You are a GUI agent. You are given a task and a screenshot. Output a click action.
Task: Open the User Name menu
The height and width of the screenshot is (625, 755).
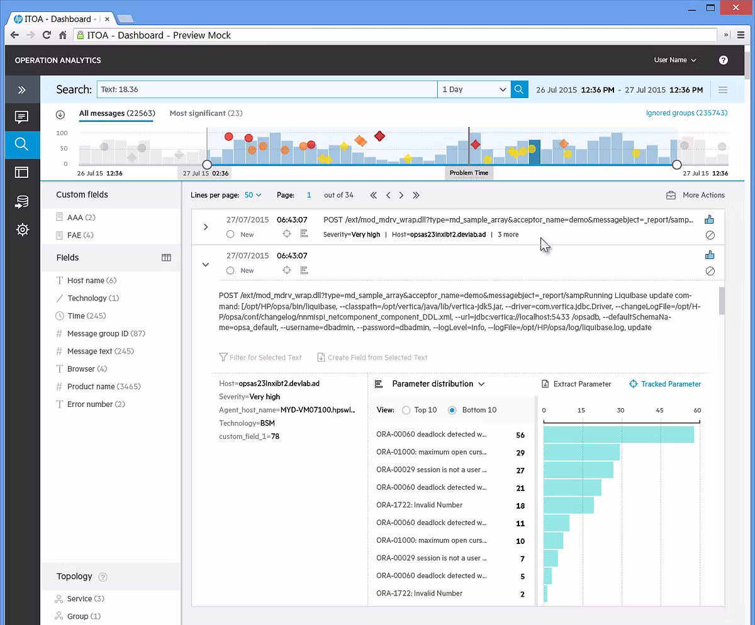coord(675,60)
